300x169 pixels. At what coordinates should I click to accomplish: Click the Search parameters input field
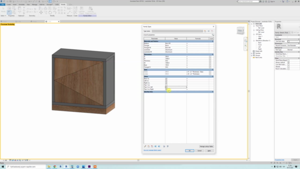(x=178, y=35)
